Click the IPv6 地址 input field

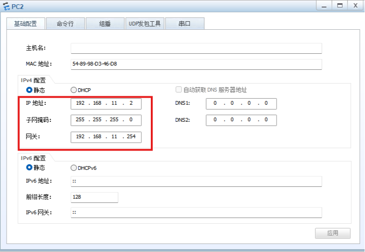click(x=196, y=181)
